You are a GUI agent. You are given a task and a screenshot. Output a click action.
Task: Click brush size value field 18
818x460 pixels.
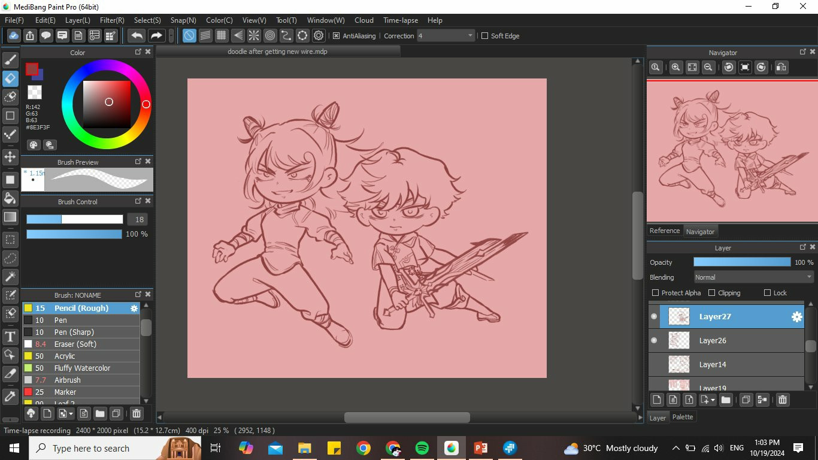coord(138,220)
